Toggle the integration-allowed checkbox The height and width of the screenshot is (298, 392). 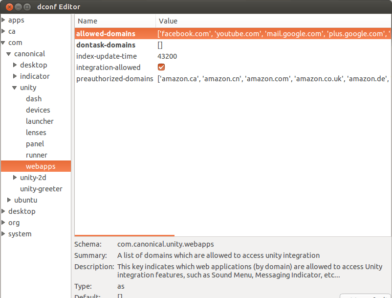click(161, 67)
